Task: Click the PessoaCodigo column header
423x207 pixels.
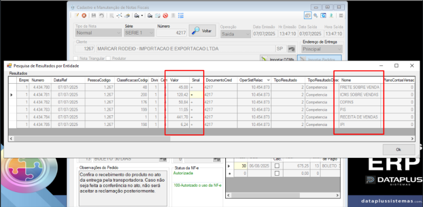Action: [x=100, y=80]
